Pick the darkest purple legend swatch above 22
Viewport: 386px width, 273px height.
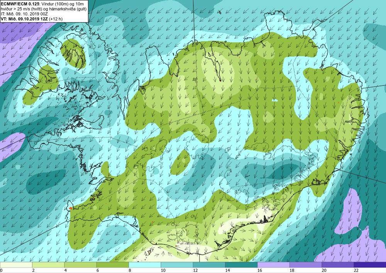(370, 265)
